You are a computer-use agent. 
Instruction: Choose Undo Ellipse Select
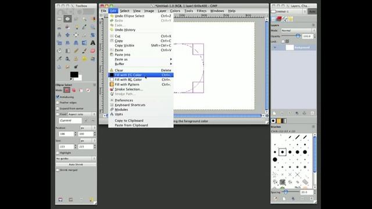point(141,16)
